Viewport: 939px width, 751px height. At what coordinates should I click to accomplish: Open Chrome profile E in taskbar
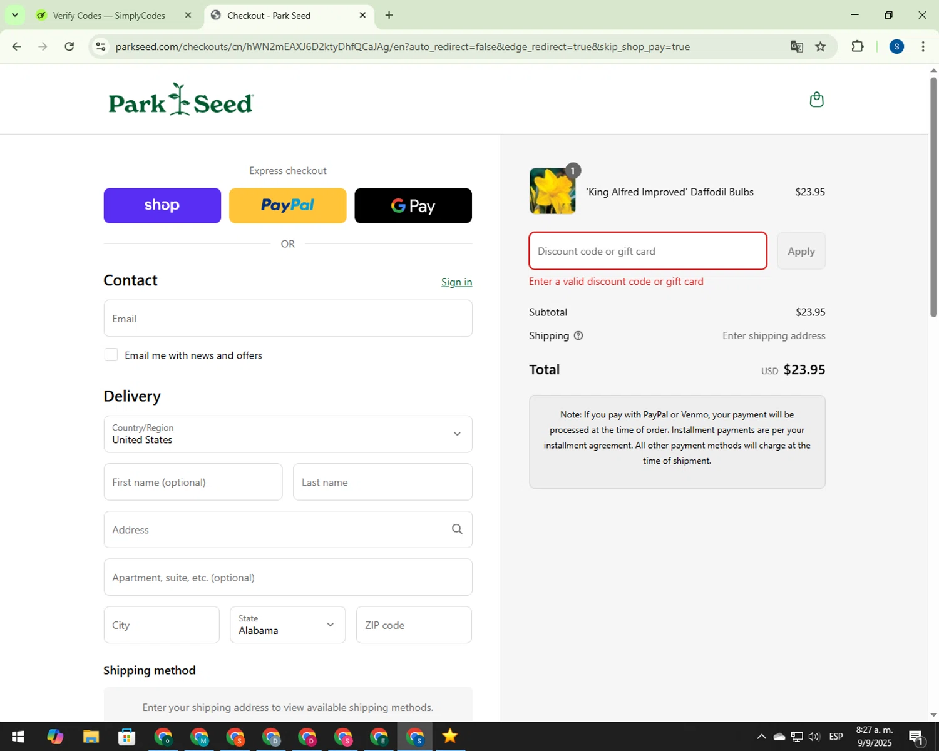click(x=379, y=737)
